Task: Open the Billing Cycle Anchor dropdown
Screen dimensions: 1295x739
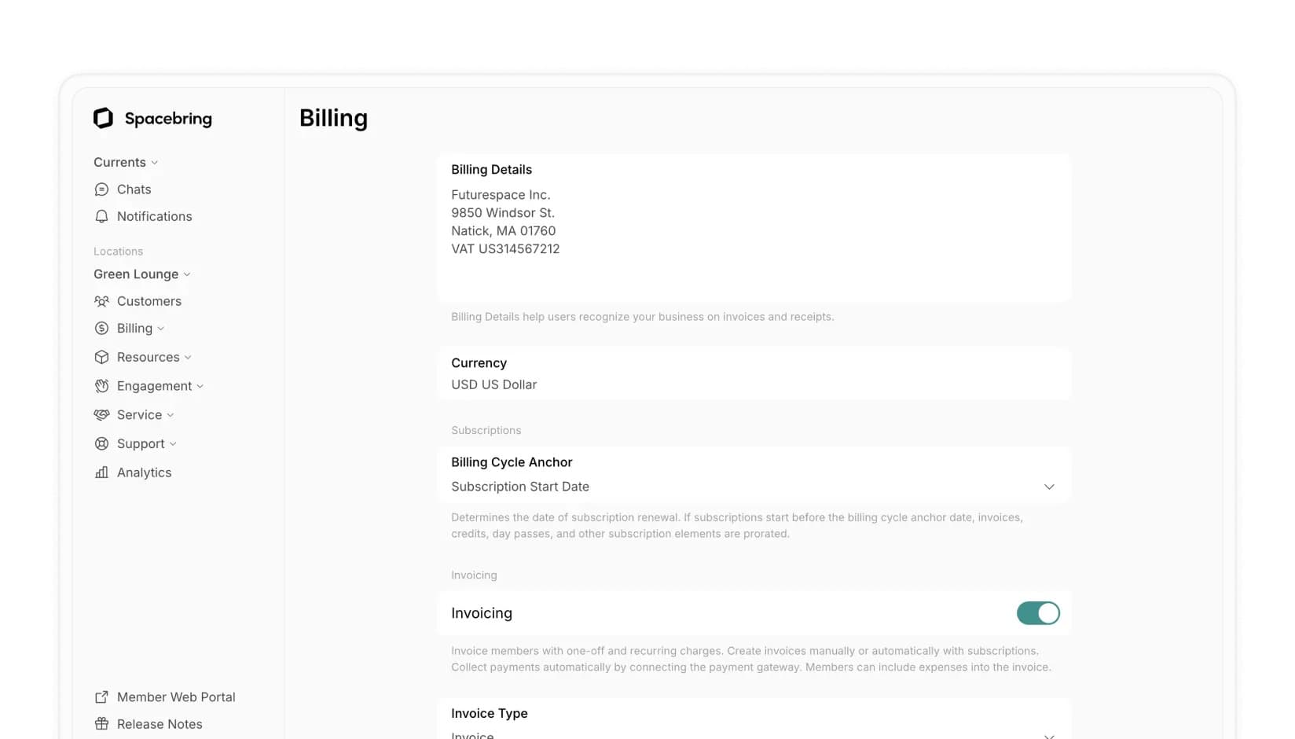Action: (x=1049, y=487)
